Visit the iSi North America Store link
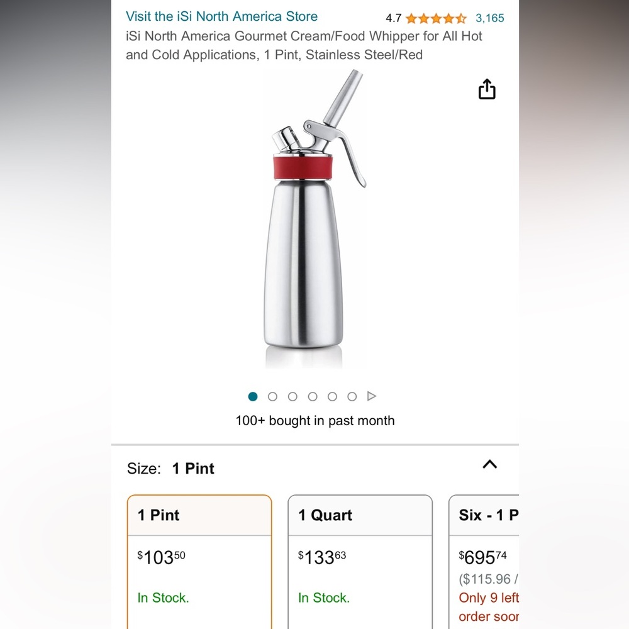629x629 pixels. 221,16
